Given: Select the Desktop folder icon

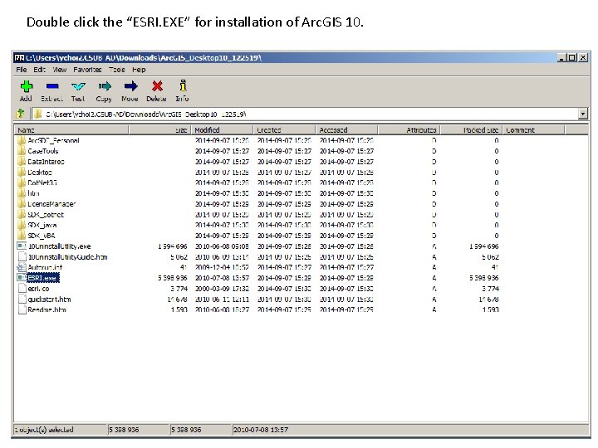Looking at the screenshot, I should [22, 173].
